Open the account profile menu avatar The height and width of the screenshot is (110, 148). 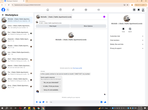[143, 10]
